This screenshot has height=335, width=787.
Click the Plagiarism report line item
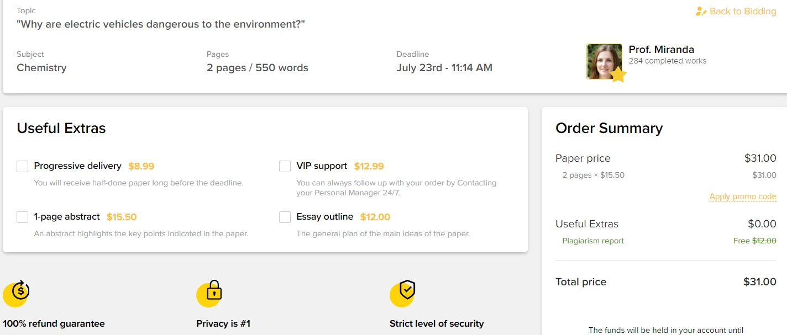(592, 241)
